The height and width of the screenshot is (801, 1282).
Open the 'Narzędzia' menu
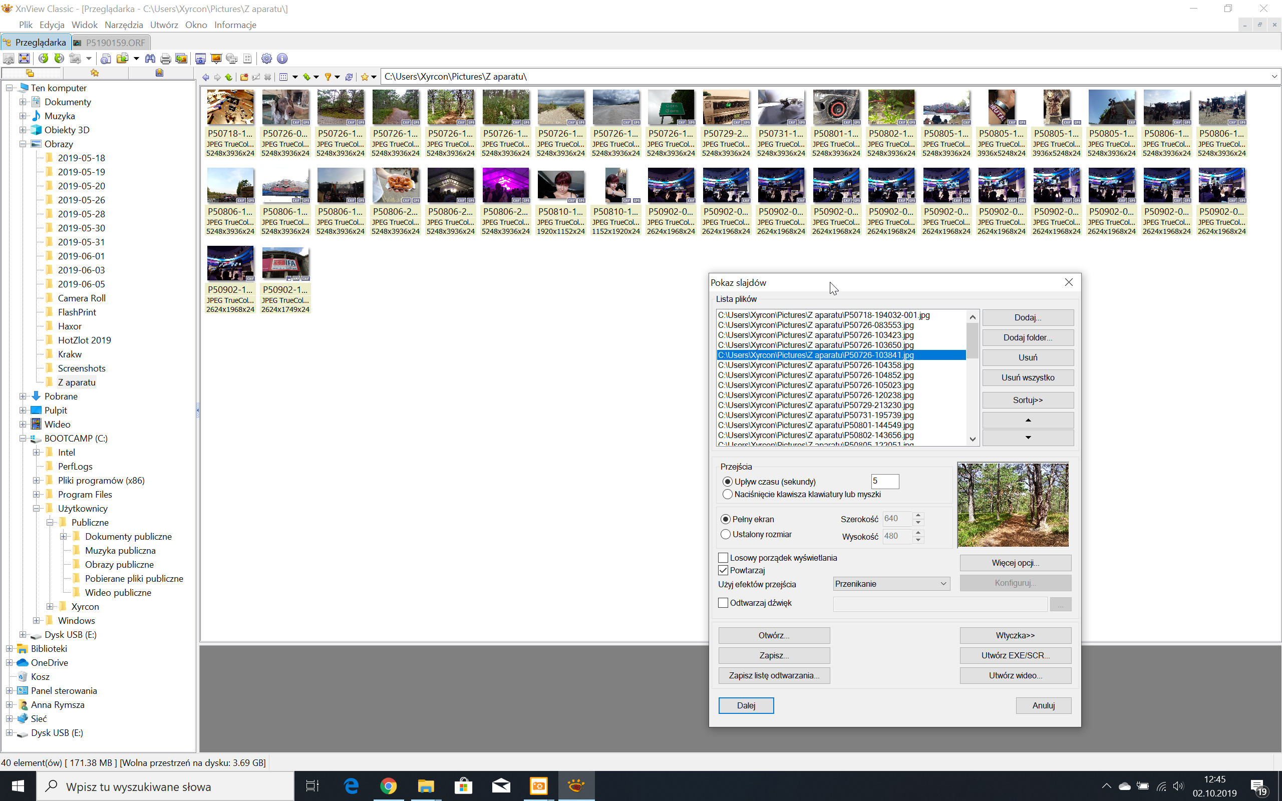pos(123,25)
